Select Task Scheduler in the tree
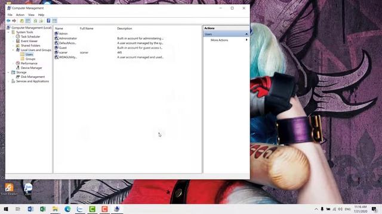 coord(30,37)
